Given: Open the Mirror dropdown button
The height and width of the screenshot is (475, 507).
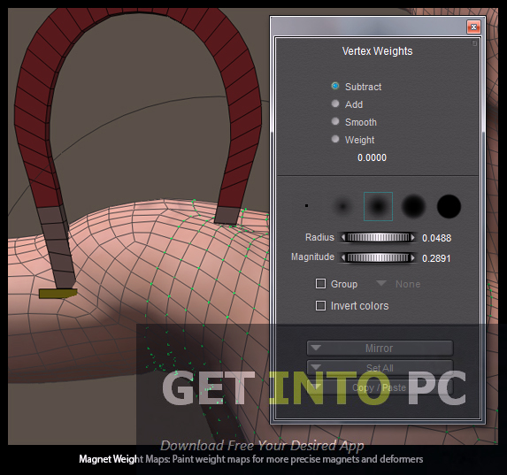Looking at the screenshot, I should tap(380, 348).
